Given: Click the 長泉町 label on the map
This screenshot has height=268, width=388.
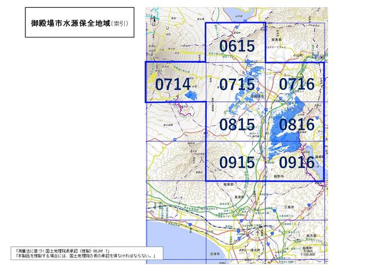Looking at the screenshot, I should pyautogui.click(x=240, y=197).
